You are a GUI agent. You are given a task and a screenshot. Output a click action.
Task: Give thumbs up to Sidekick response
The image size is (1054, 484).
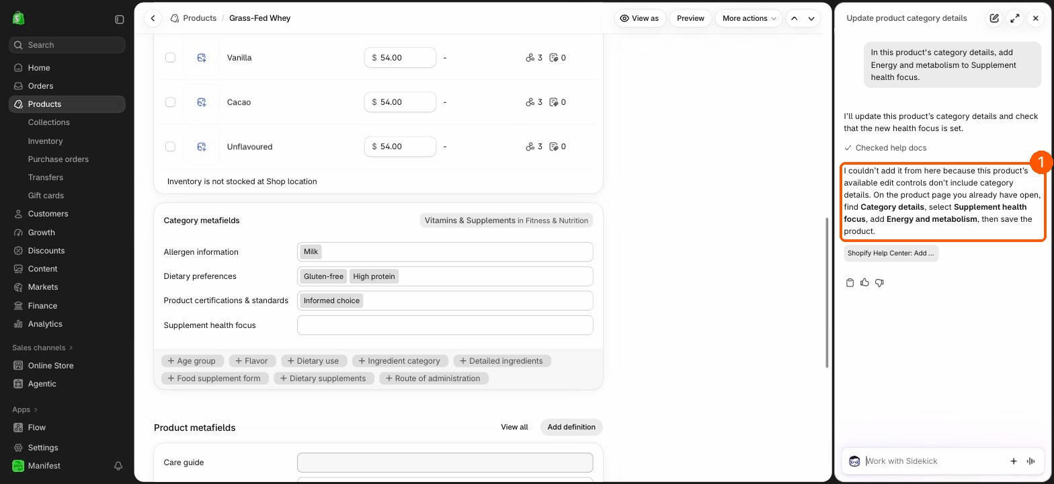point(864,282)
